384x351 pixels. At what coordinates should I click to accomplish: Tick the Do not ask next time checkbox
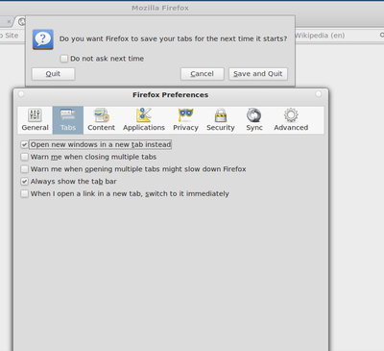[x=64, y=59]
